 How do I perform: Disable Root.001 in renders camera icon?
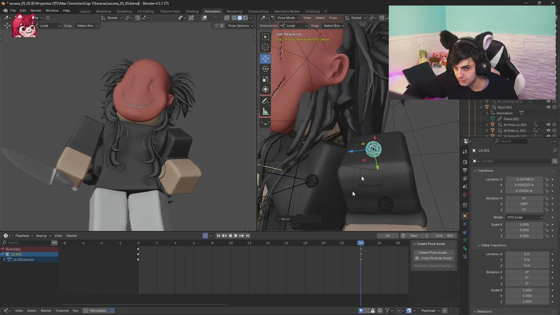coord(554,107)
